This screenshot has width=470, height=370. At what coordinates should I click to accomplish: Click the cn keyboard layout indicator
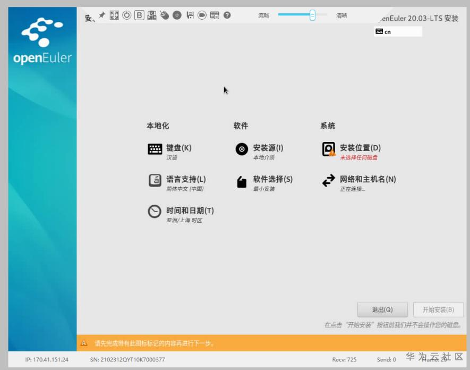pyautogui.click(x=398, y=31)
